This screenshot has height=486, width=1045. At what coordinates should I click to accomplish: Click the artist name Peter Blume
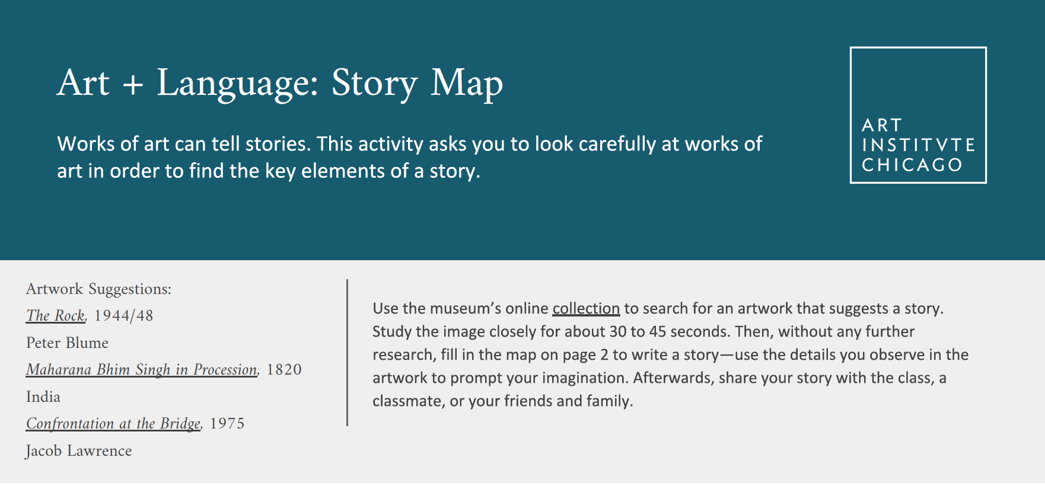(67, 343)
